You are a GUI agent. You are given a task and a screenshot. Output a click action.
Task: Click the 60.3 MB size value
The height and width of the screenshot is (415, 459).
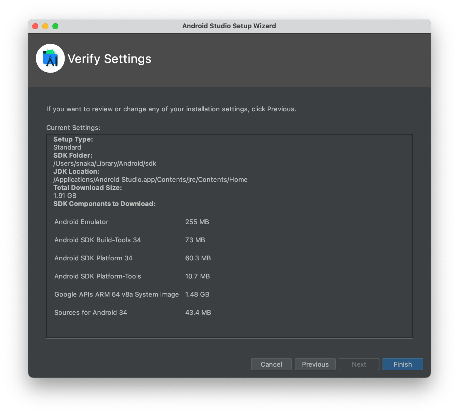(x=198, y=258)
